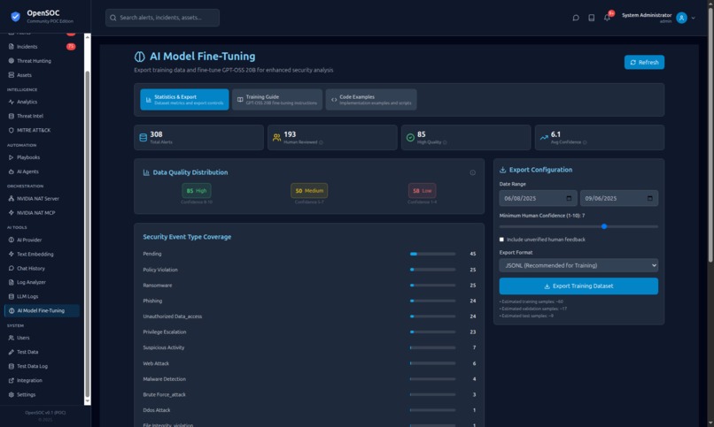Open the start date calendar picker icon
Screen dimensions: 714x427
pos(569,198)
